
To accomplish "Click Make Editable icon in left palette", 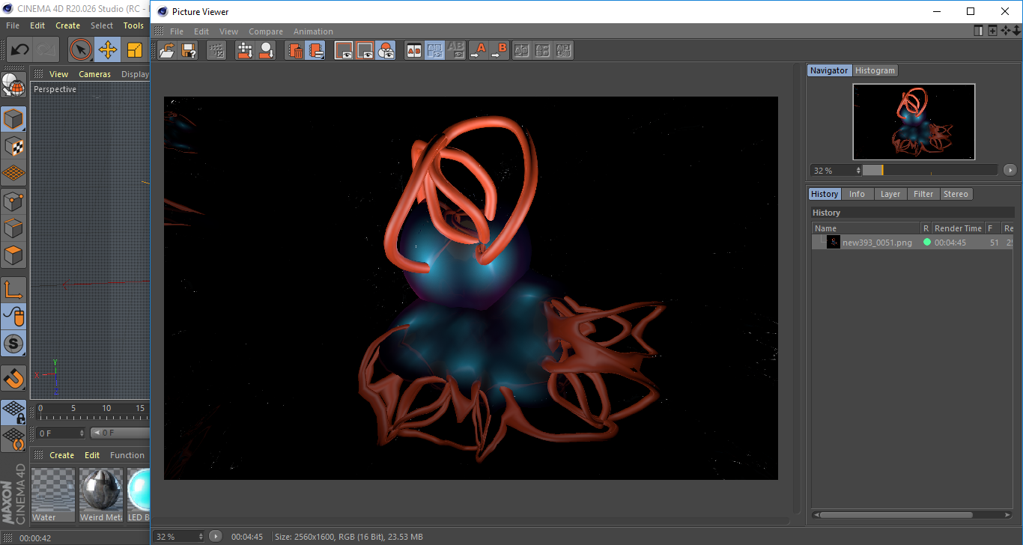I will [x=13, y=85].
